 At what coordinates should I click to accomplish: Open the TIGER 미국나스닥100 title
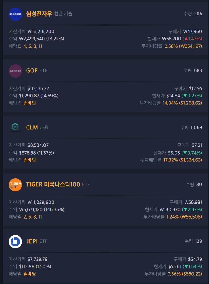pyautogui.click(x=53, y=184)
